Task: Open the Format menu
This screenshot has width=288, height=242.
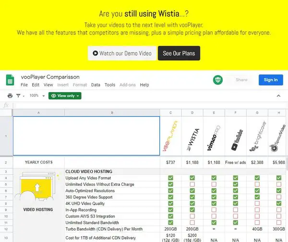Action: pyautogui.click(x=80, y=85)
